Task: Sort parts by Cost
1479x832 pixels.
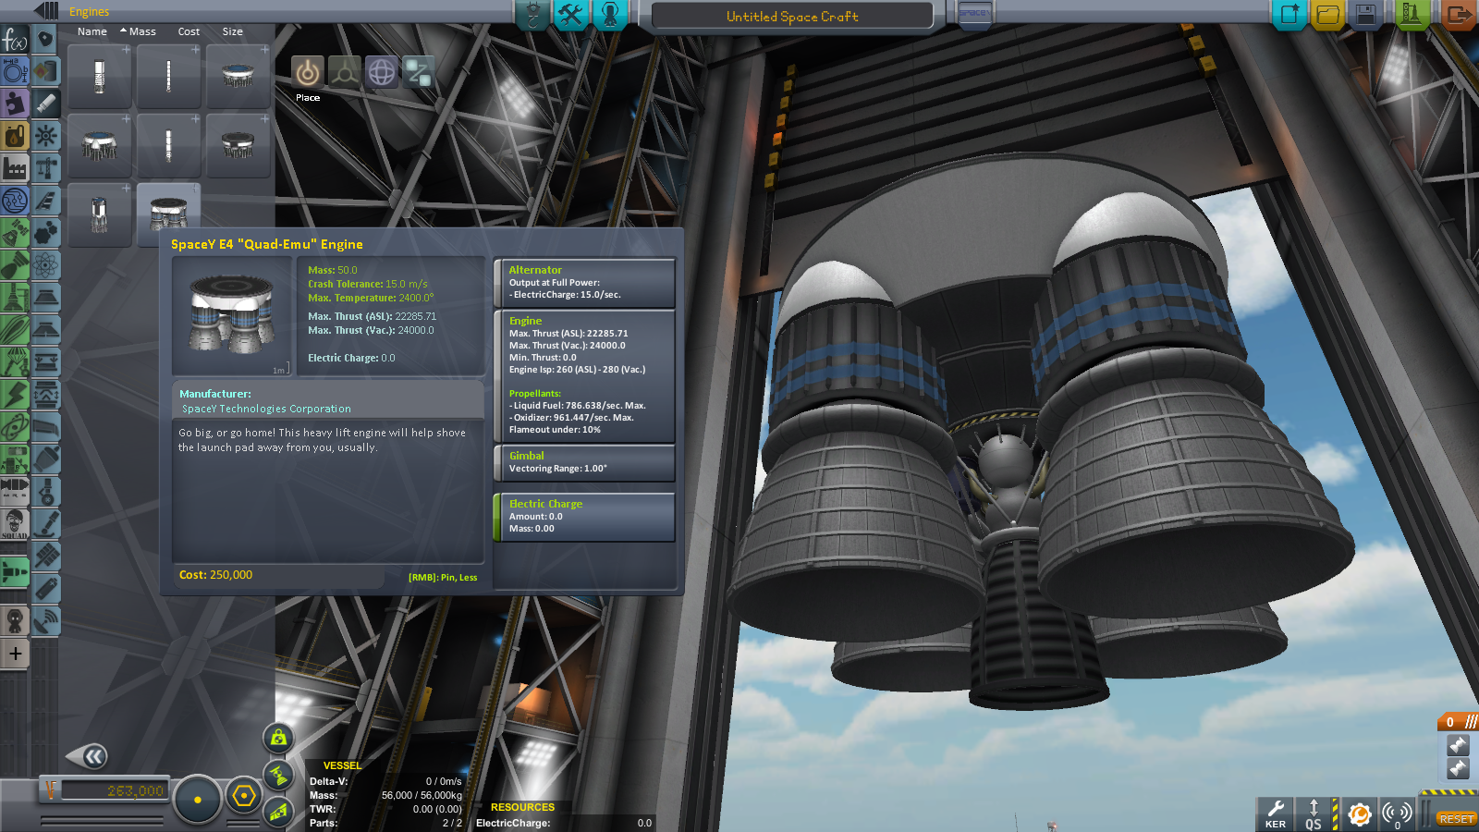Action: pos(189,31)
